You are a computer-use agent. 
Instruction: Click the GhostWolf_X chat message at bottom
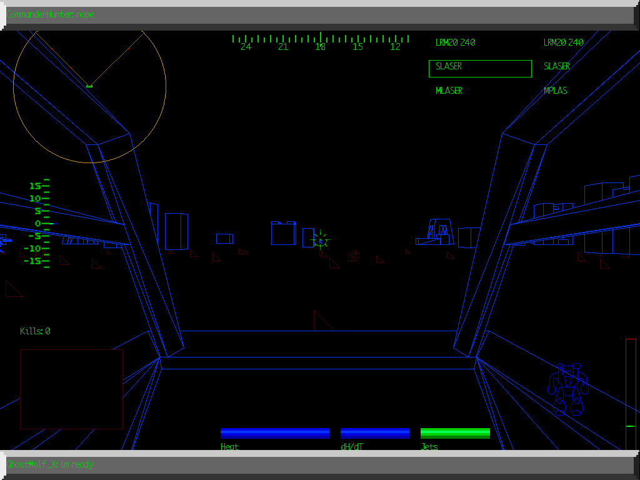coord(50,464)
